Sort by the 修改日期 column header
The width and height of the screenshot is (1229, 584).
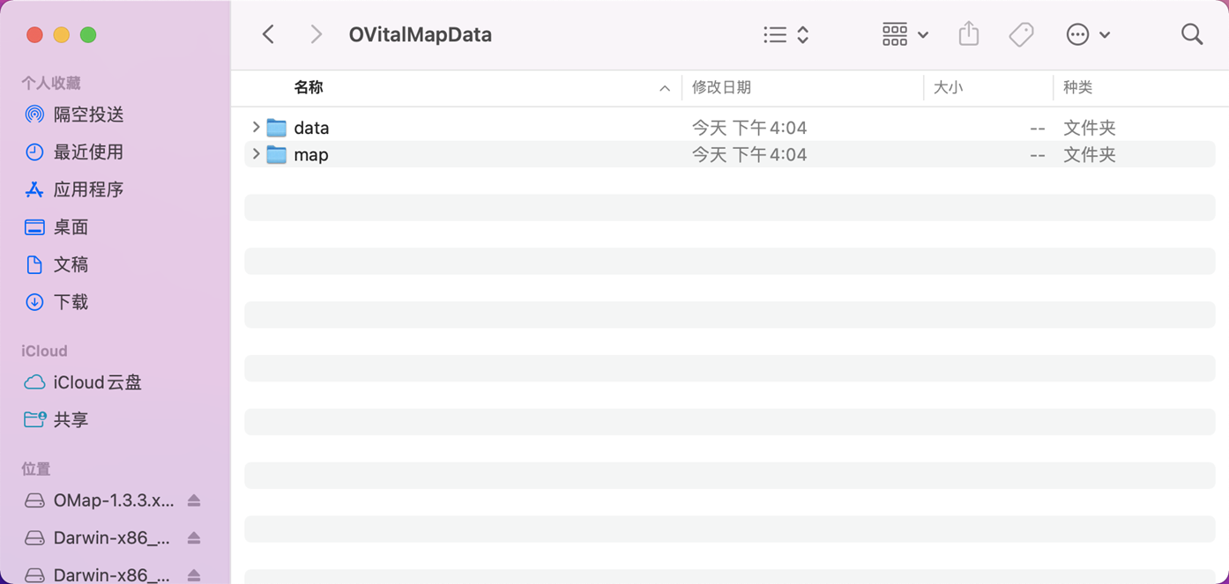click(x=721, y=87)
